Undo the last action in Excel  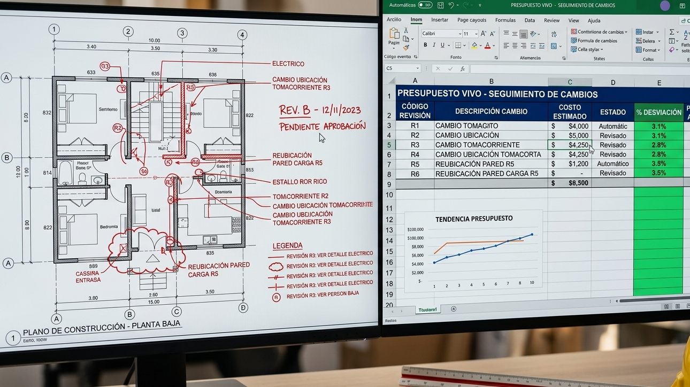(451, 5)
